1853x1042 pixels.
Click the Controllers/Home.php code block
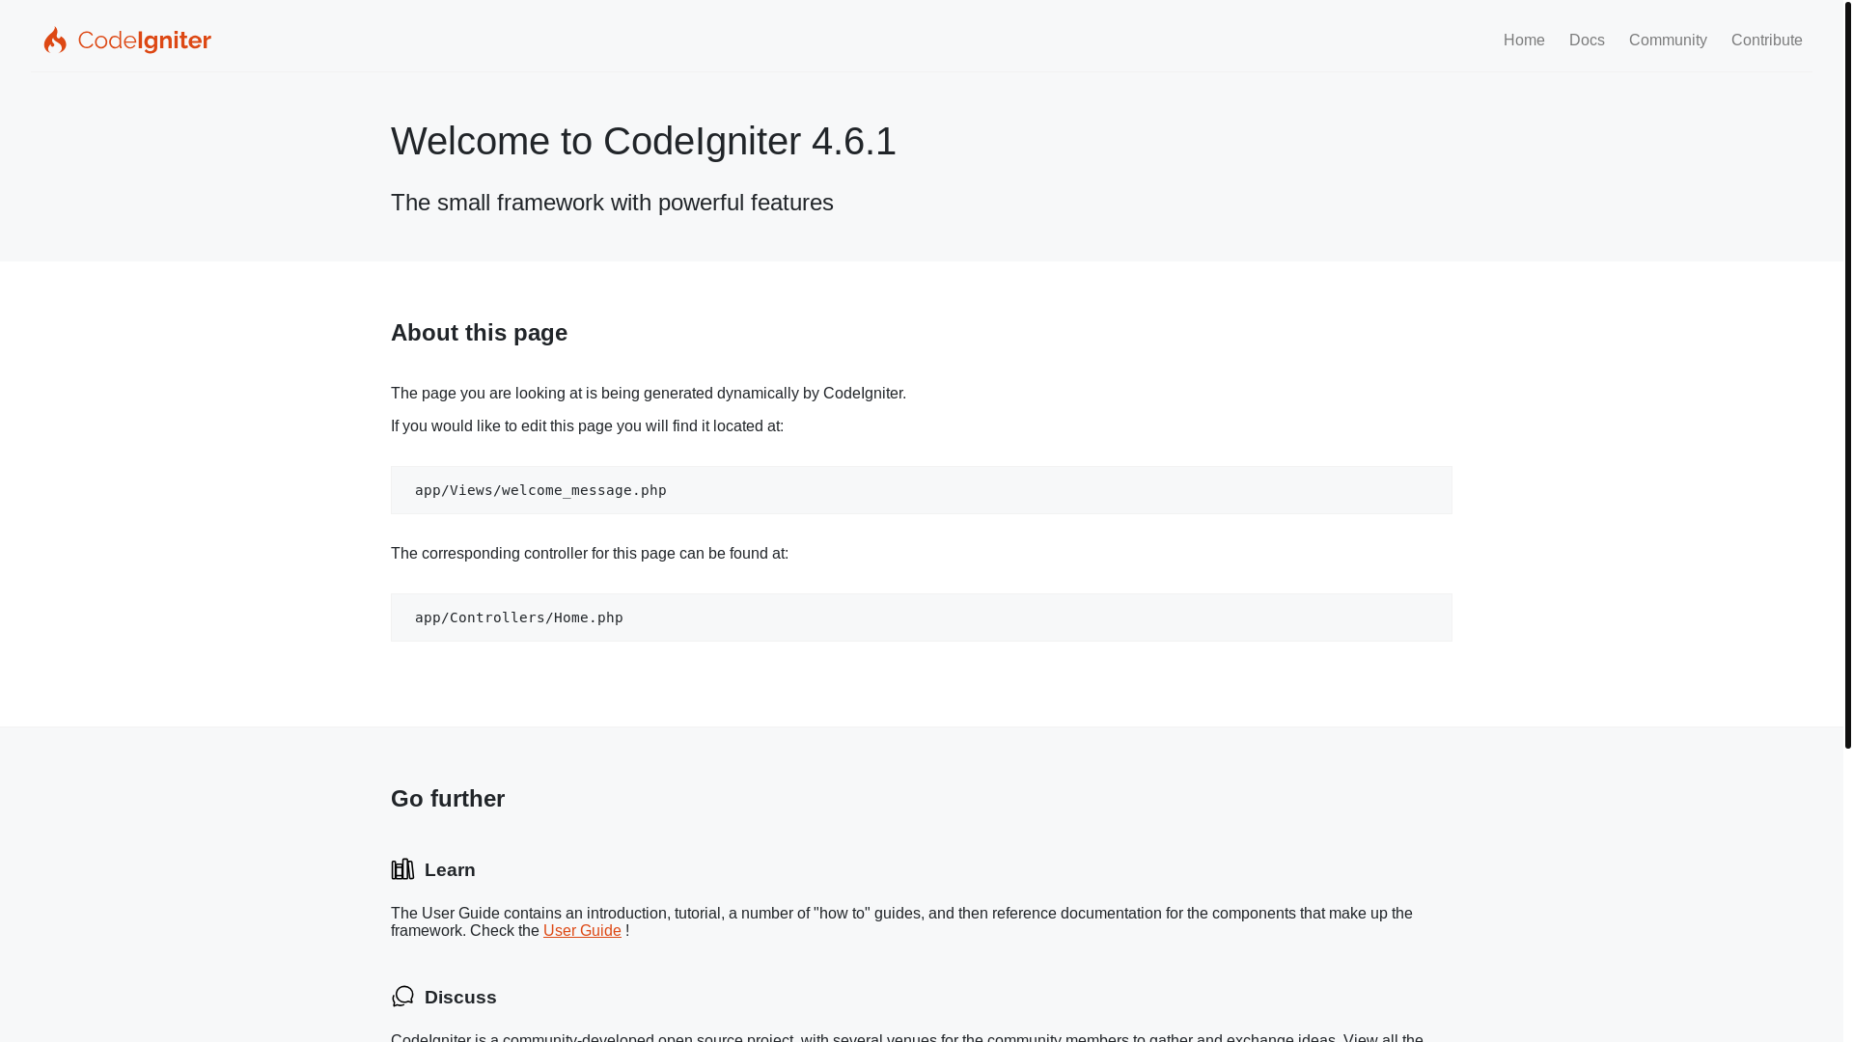[x=921, y=617]
